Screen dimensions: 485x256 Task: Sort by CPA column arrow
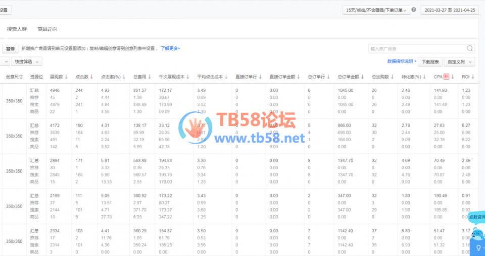click(453, 77)
